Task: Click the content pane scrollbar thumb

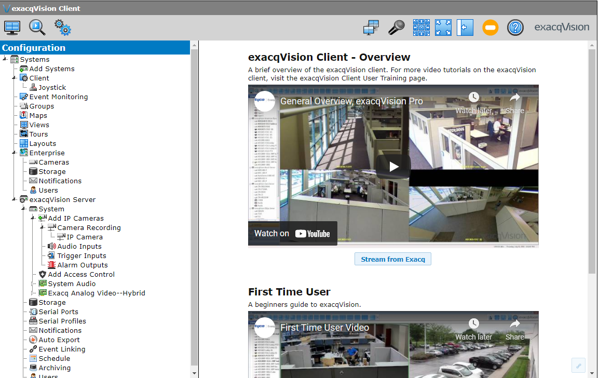Action: pos(592,161)
